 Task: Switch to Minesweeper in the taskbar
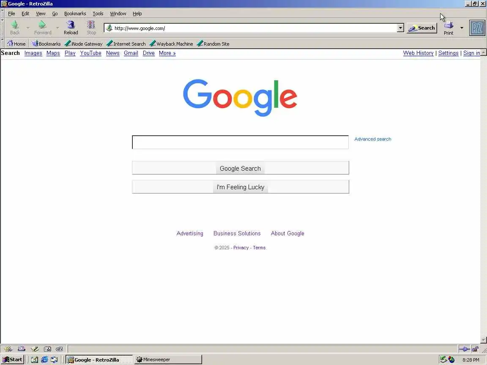click(168, 360)
